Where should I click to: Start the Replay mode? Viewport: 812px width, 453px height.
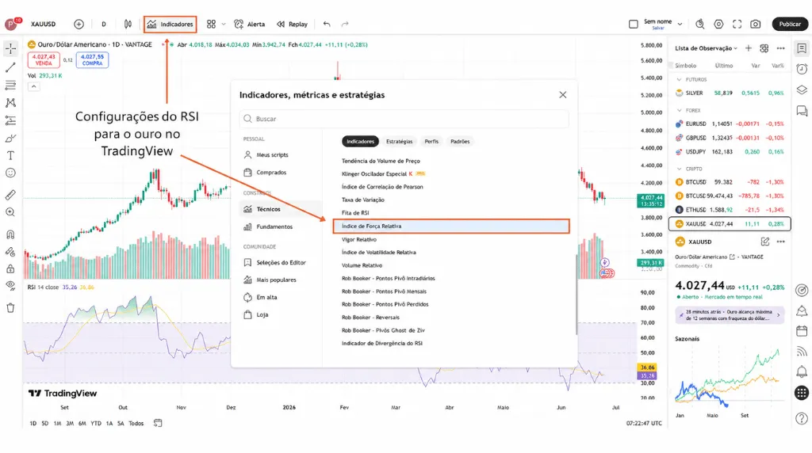tap(292, 24)
